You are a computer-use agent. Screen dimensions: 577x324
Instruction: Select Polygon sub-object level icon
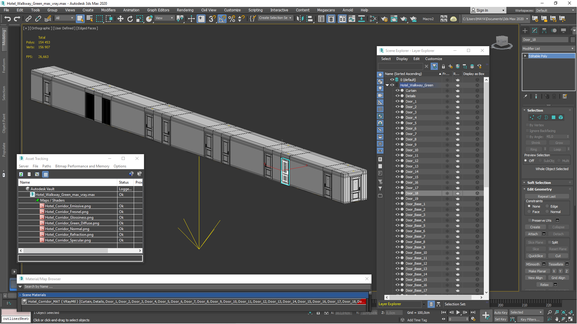pyautogui.click(x=554, y=117)
